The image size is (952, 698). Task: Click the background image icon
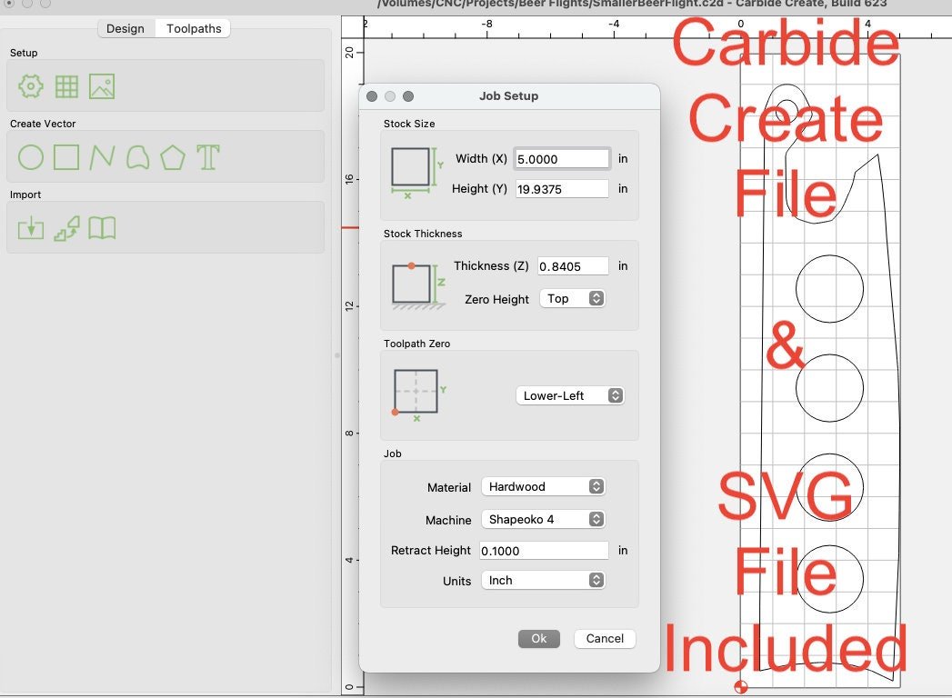tap(102, 86)
